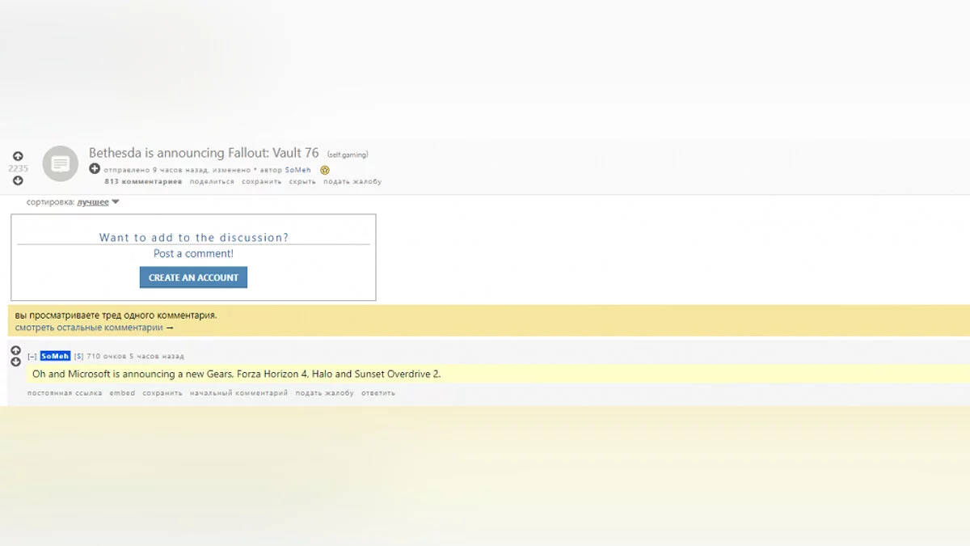Image resolution: width=970 pixels, height=546 pixels.
Task: Click смотреть остальные комментарии link
Action: (x=94, y=328)
